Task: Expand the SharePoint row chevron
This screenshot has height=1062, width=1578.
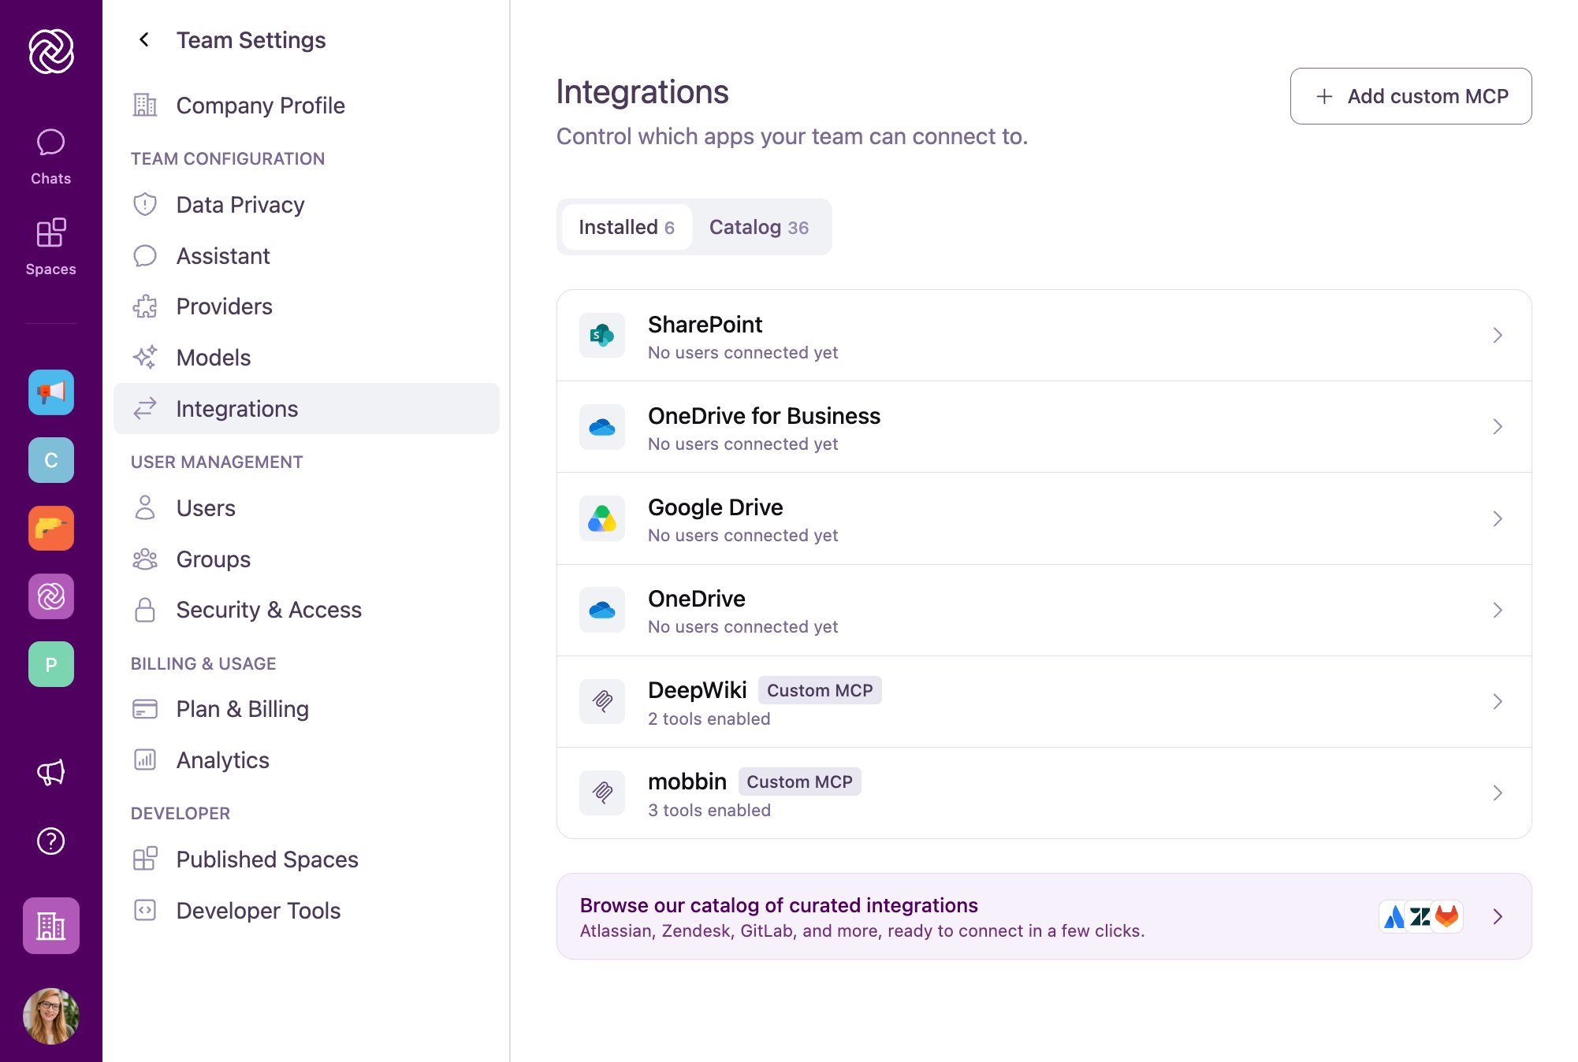Action: [1498, 336]
